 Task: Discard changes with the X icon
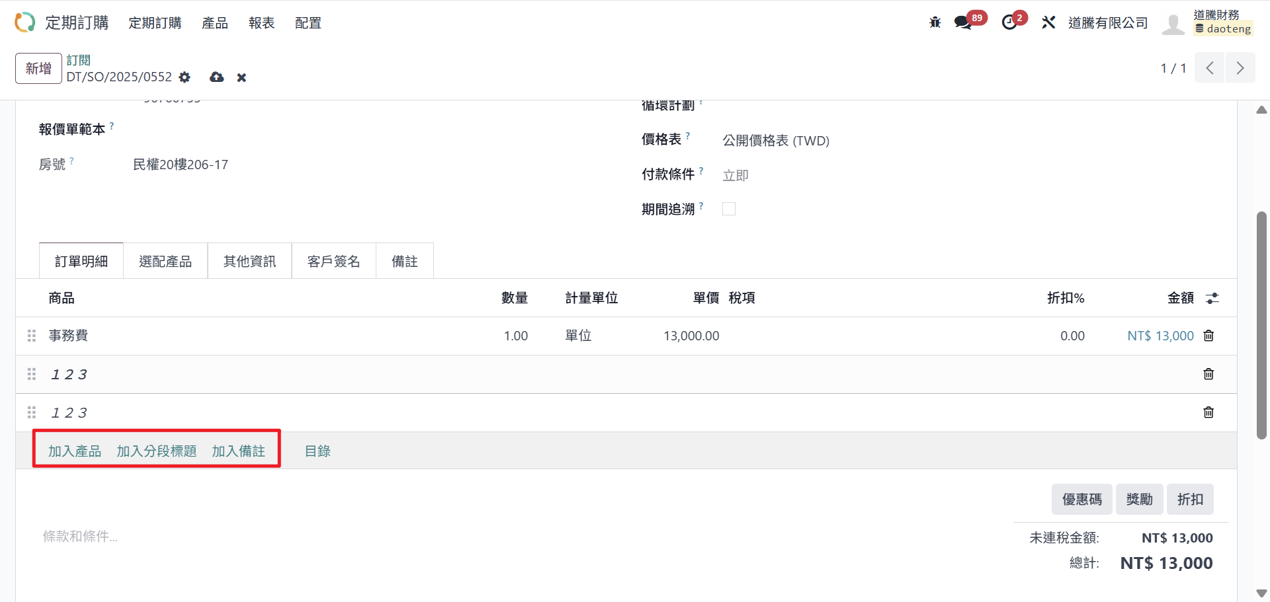coord(241,78)
